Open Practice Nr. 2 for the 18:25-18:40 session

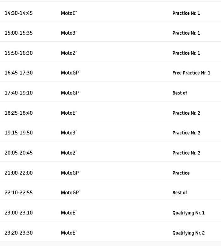(186, 113)
